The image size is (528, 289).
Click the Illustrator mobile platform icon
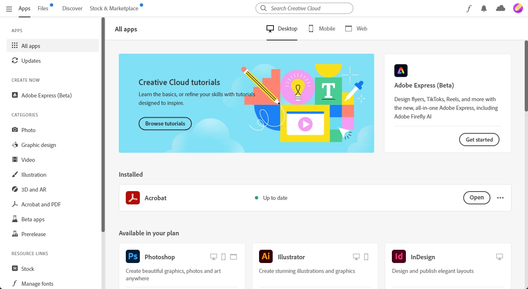366,257
